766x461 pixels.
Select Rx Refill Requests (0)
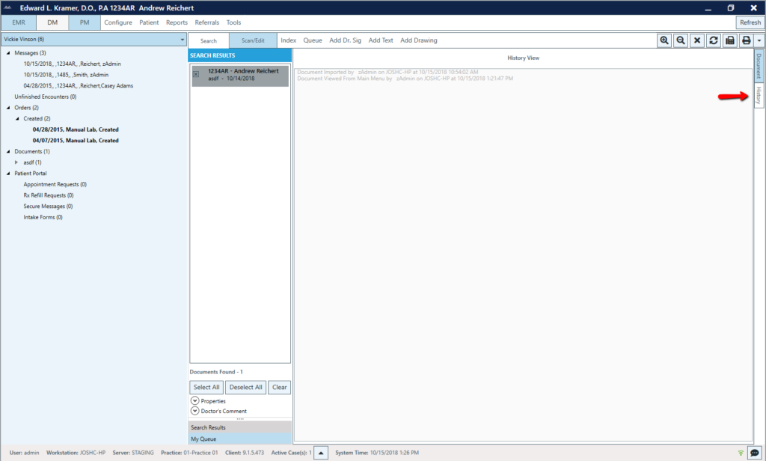pos(49,195)
